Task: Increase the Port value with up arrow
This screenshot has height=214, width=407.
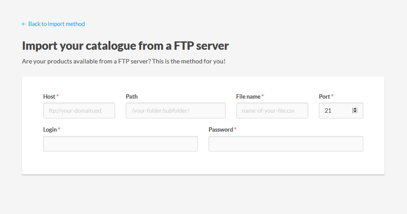Action: pyautogui.click(x=355, y=109)
